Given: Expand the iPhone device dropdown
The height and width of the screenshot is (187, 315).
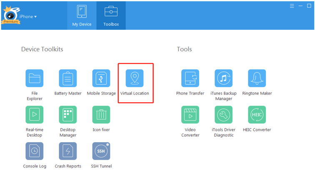Looking at the screenshot, I should pos(28,16).
